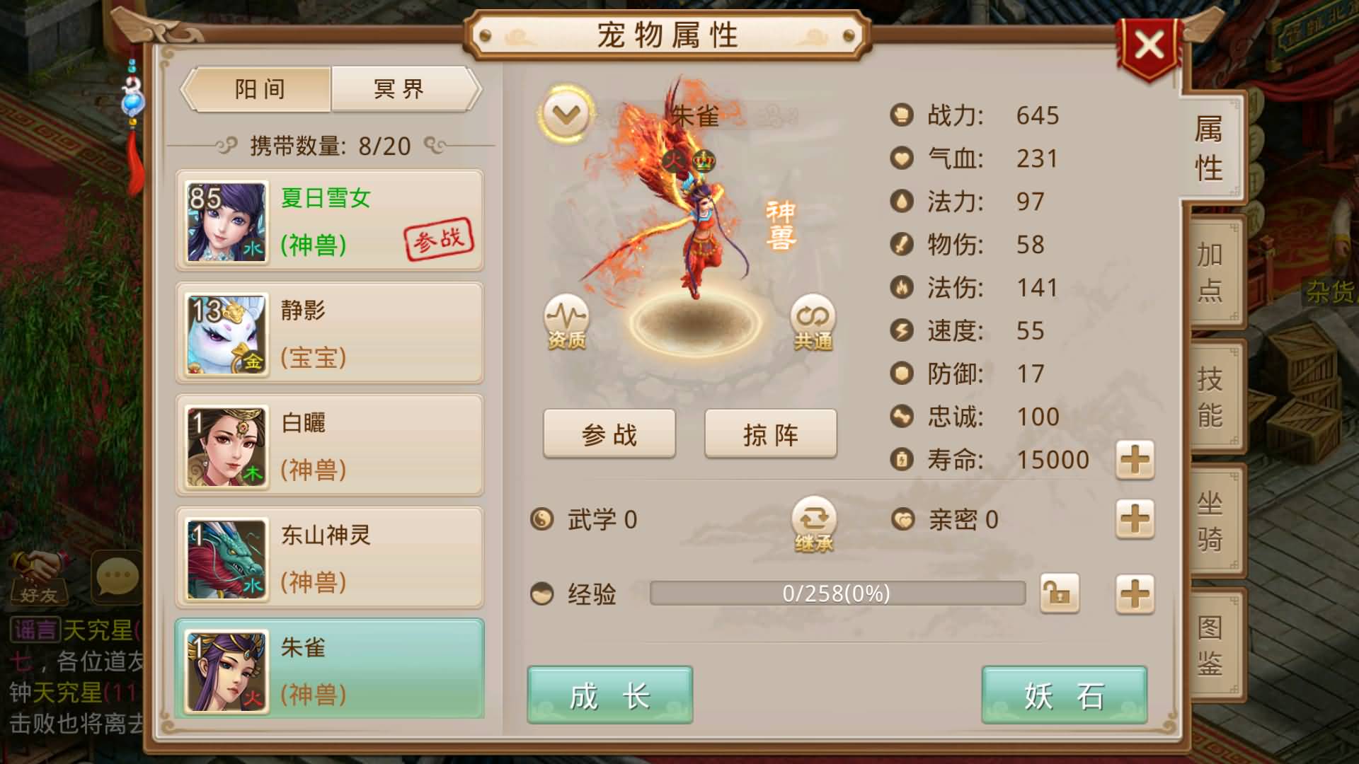Click the 继承 inherit icon
1359x764 pixels.
(814, 524)
